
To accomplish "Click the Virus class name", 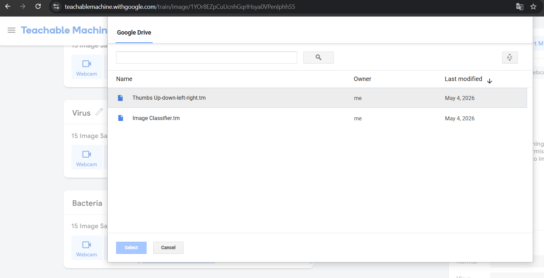I will (81, 113).
